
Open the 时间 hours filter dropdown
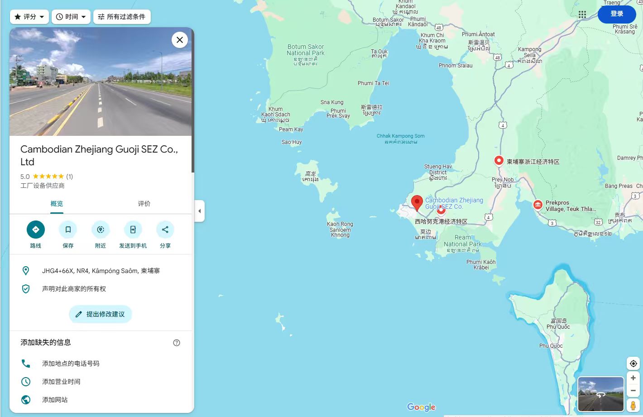click(x=71, y=17)
